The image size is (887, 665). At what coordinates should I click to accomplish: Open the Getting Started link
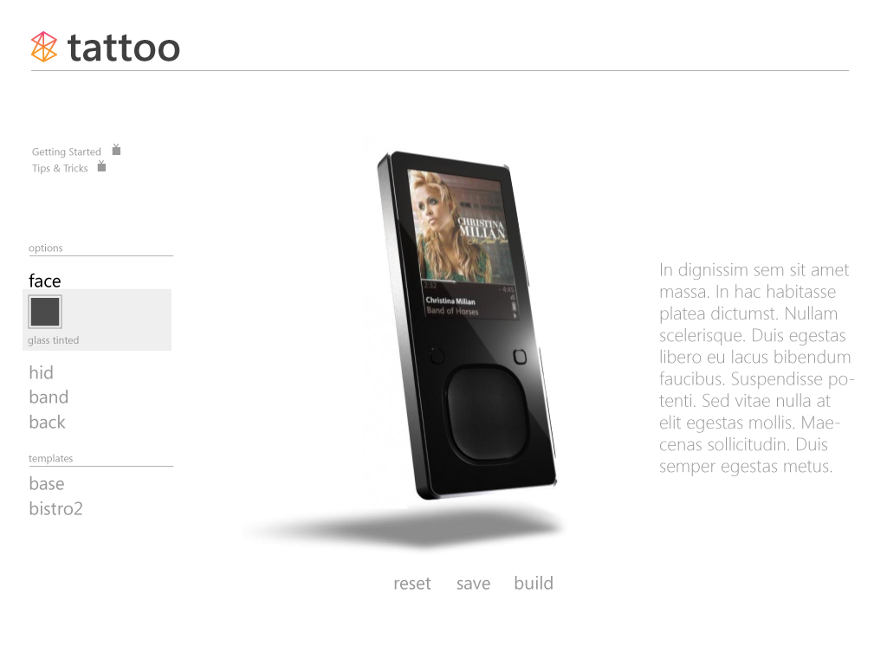66,152
